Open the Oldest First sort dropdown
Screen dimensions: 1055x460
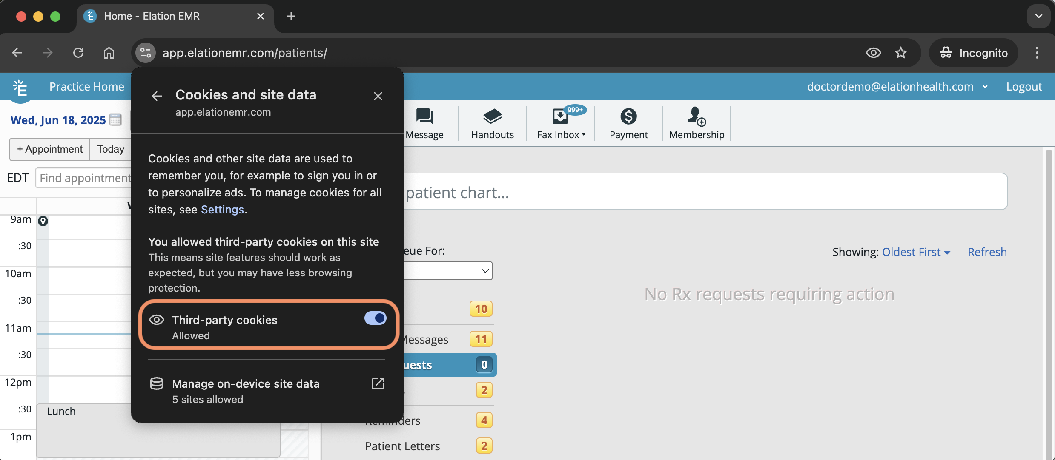point(916,252)
